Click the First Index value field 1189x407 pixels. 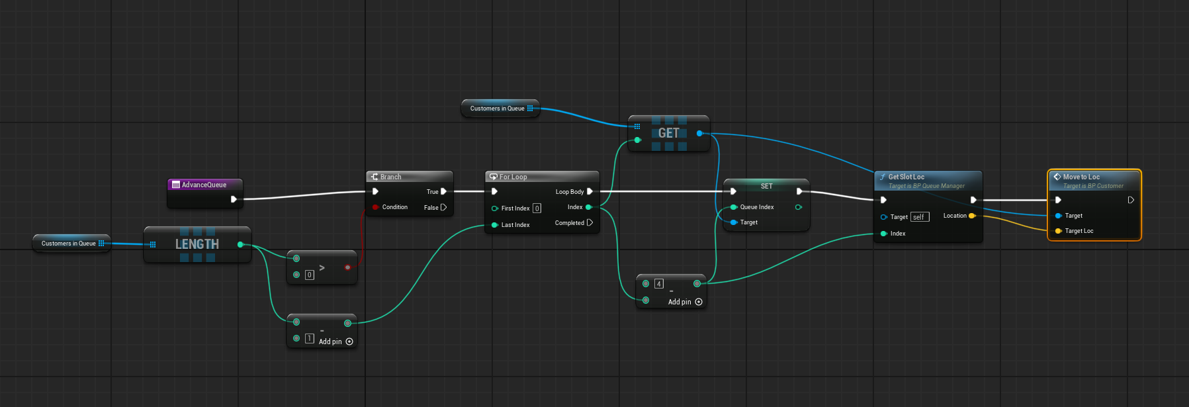click(537, 208)
